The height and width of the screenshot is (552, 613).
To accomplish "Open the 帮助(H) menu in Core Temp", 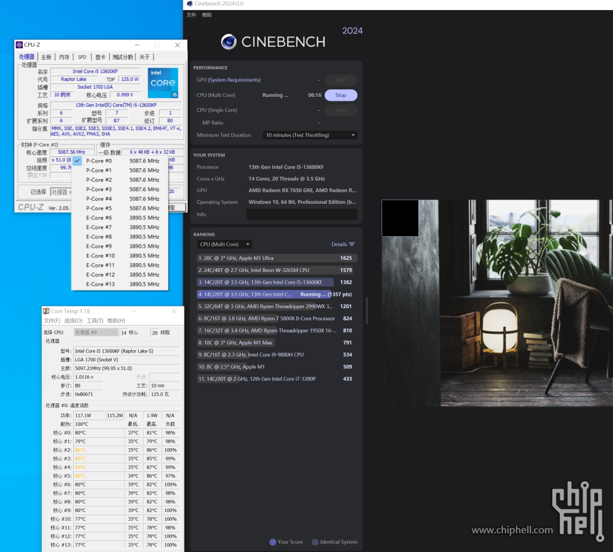I will click(x=116, y=321).
